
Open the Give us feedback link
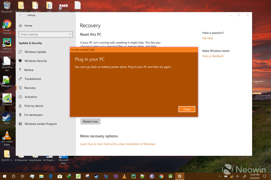point(213,56)
